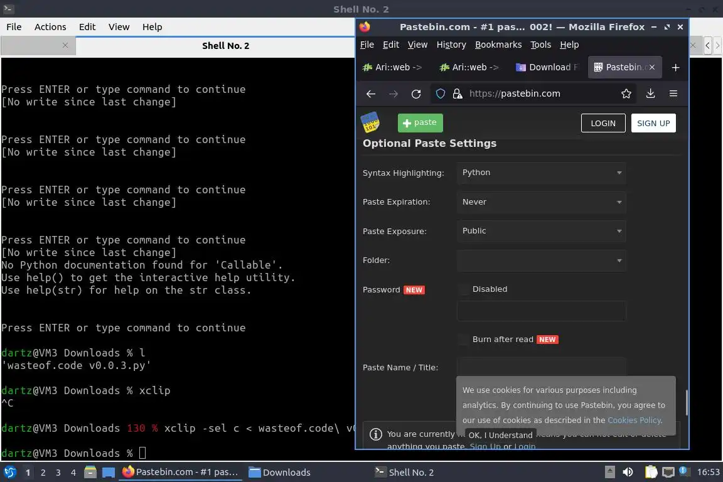Open the network monitor tray icon
Viewport: 723px width, 482px height.
click(x=668, y=472)
